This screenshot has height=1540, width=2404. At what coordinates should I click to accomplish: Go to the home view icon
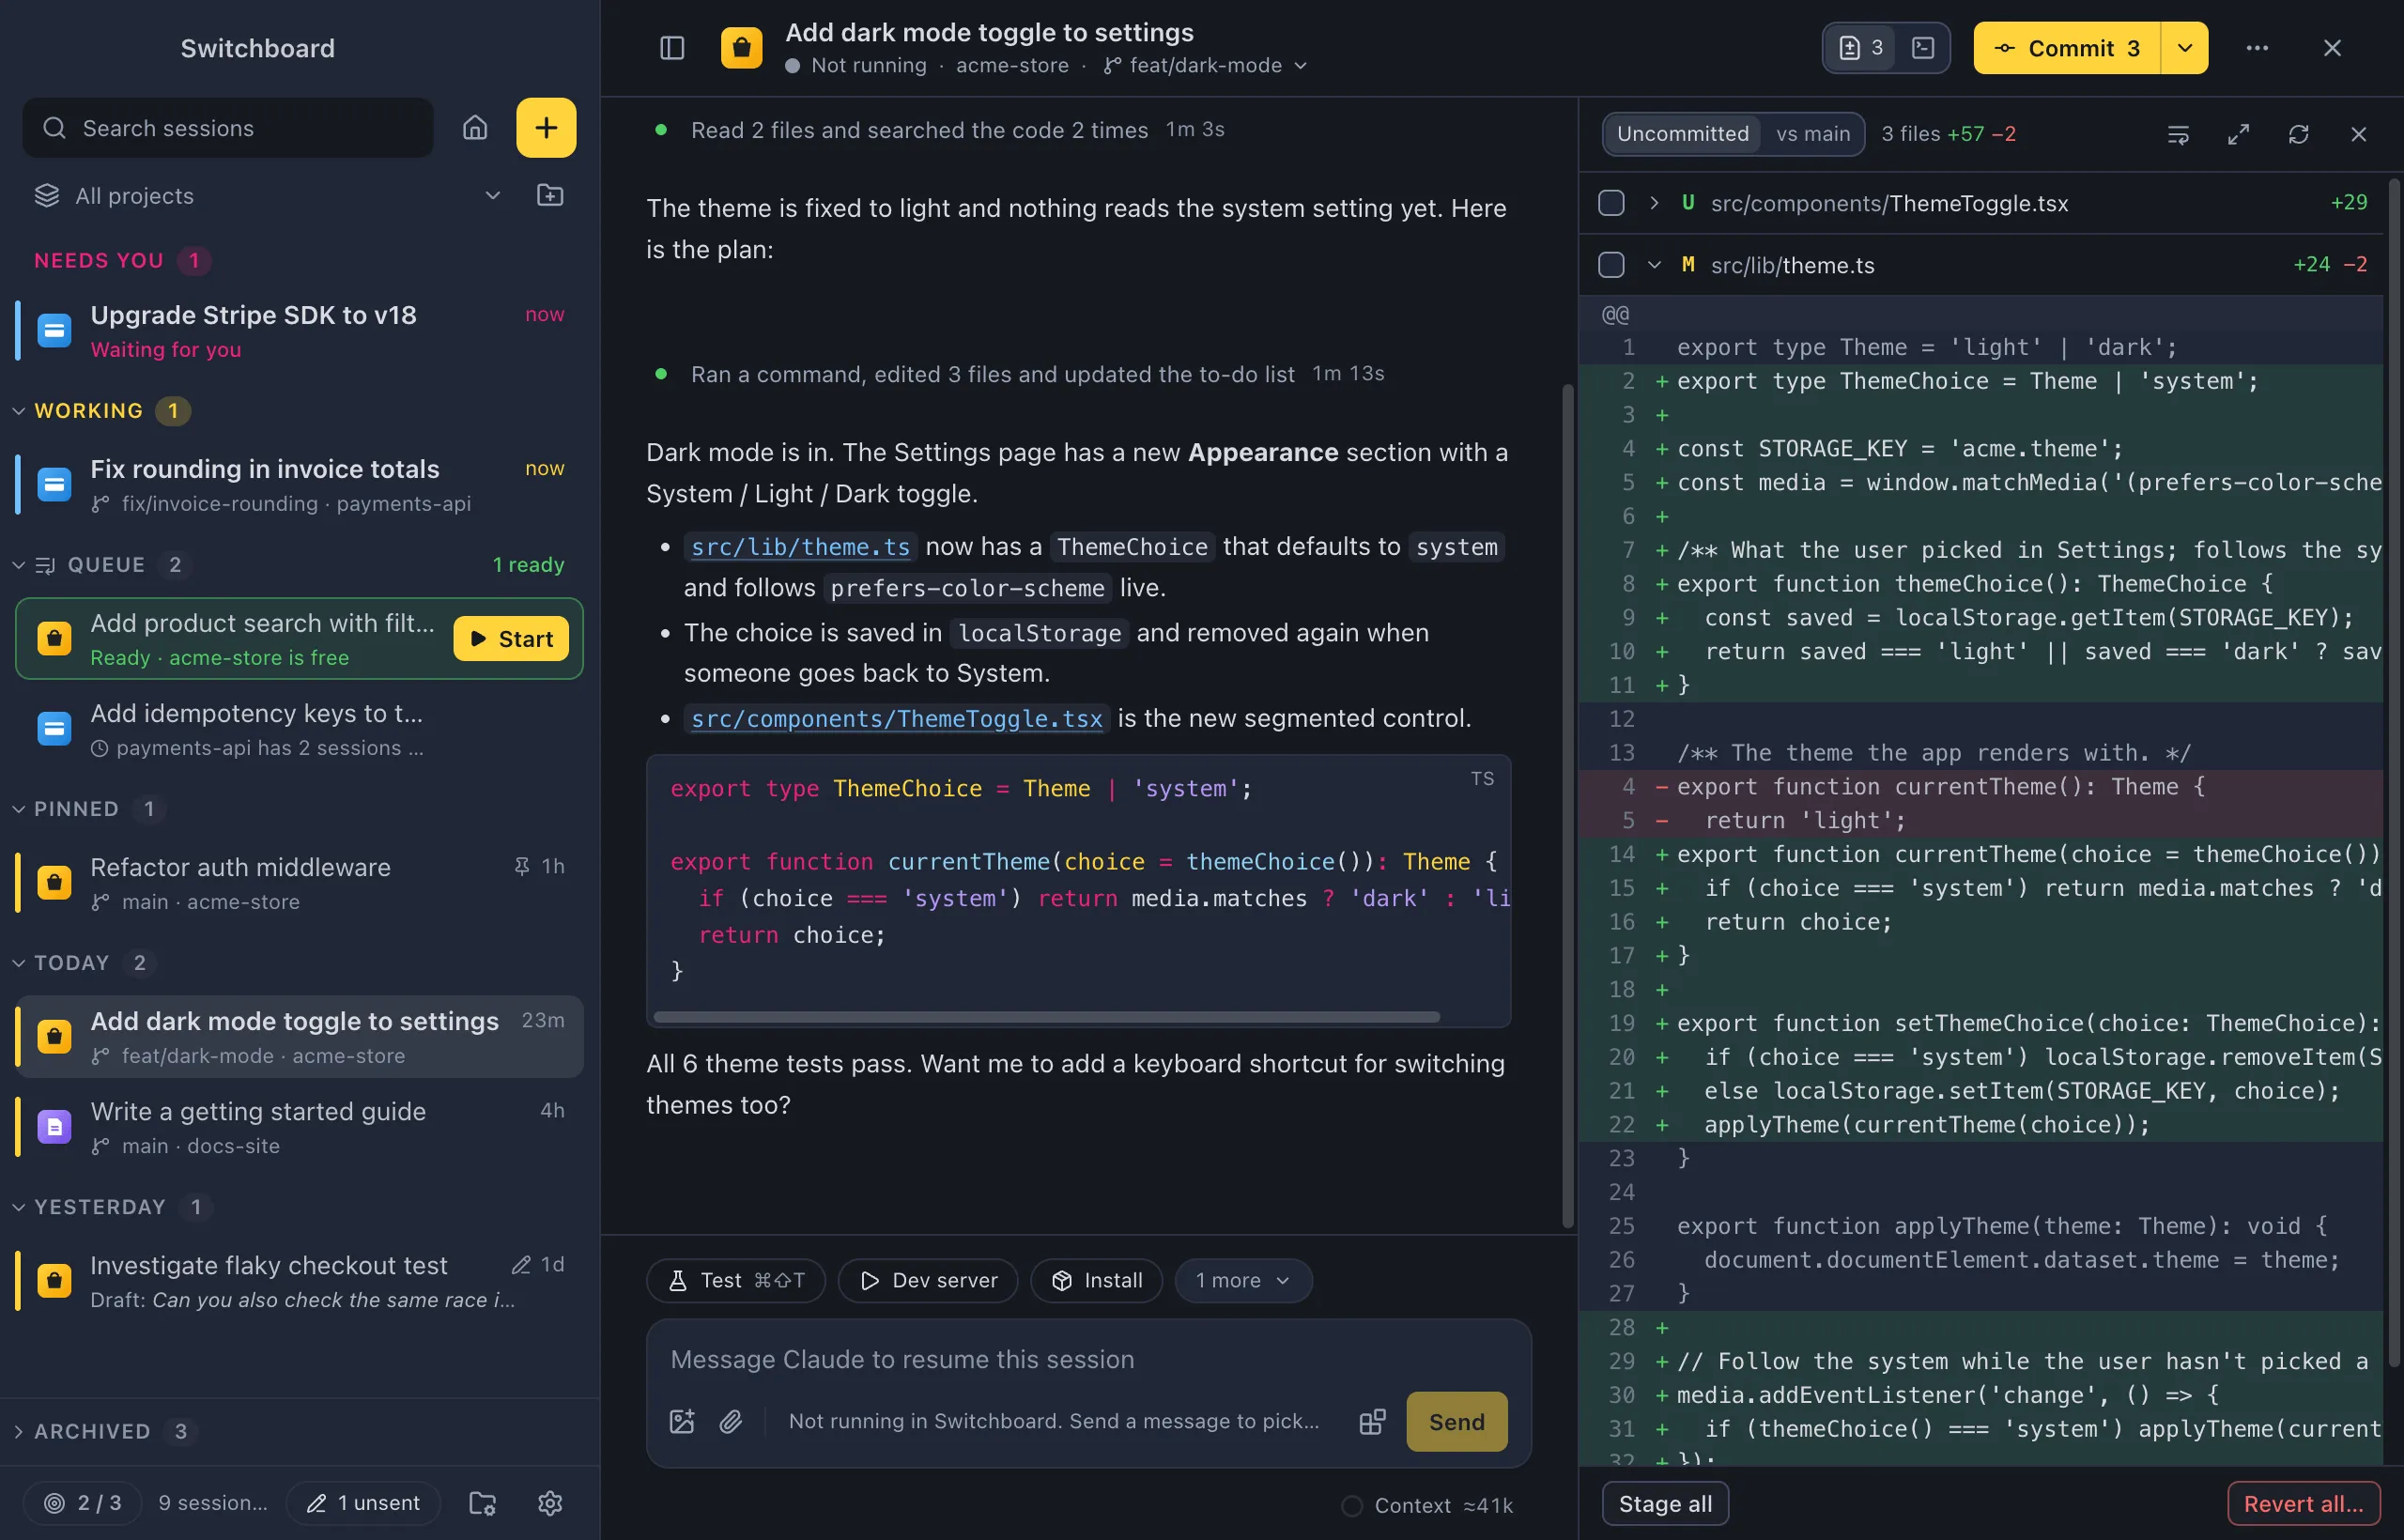tap(475, 128)
